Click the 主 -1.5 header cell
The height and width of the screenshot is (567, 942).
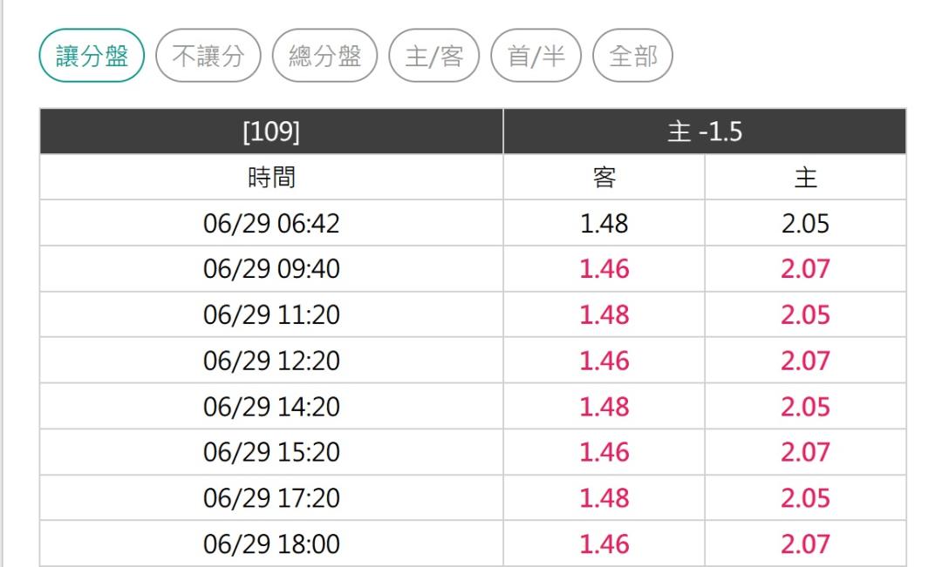705,132
